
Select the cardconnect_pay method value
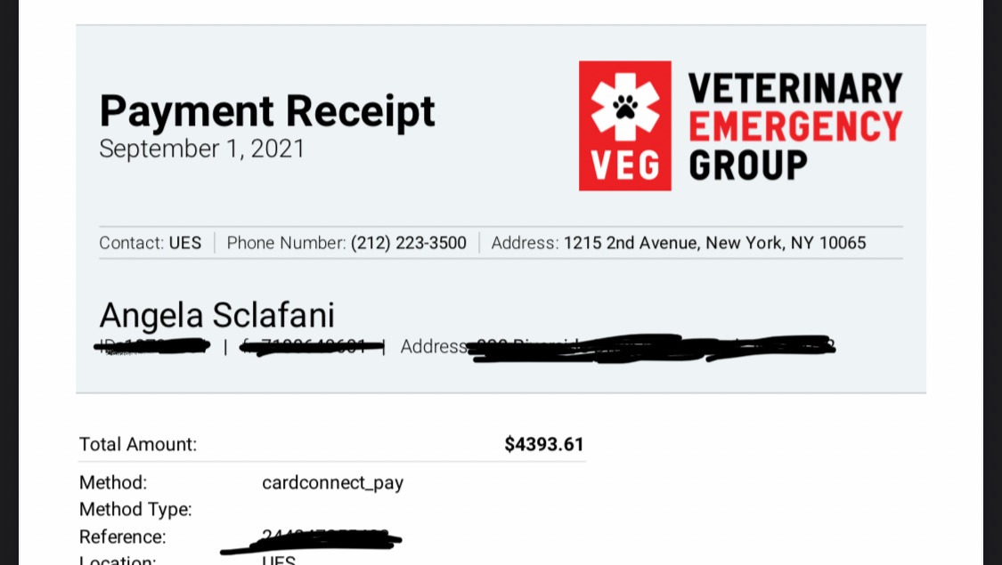[333, 482]
